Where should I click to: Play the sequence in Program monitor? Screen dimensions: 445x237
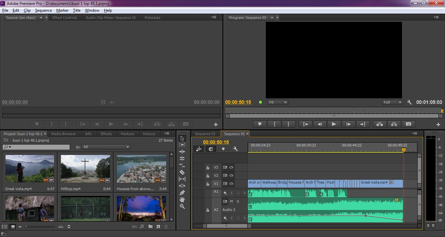pyautogui.click(x=334, y=124)
